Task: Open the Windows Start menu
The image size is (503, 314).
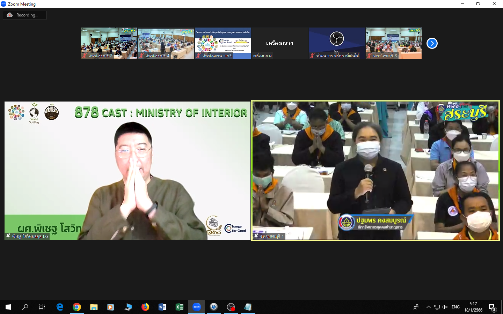Action: coord(8,307)
